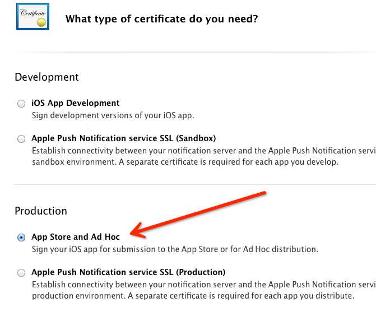Select the App Store and Ad Hoc radio

21,238
